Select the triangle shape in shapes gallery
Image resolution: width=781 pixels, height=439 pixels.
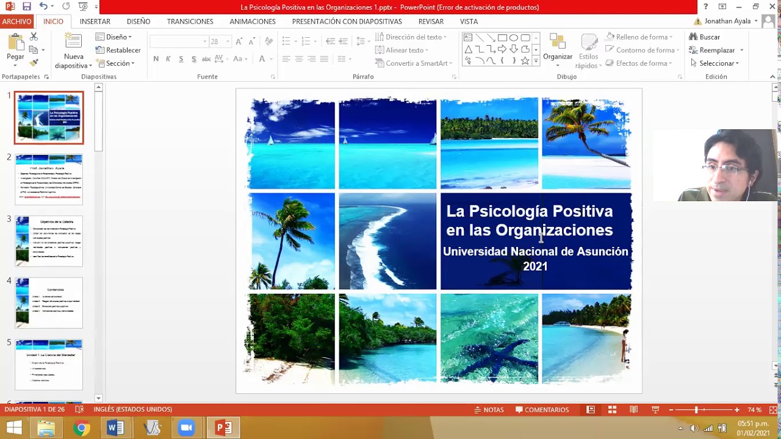point(468,49)
